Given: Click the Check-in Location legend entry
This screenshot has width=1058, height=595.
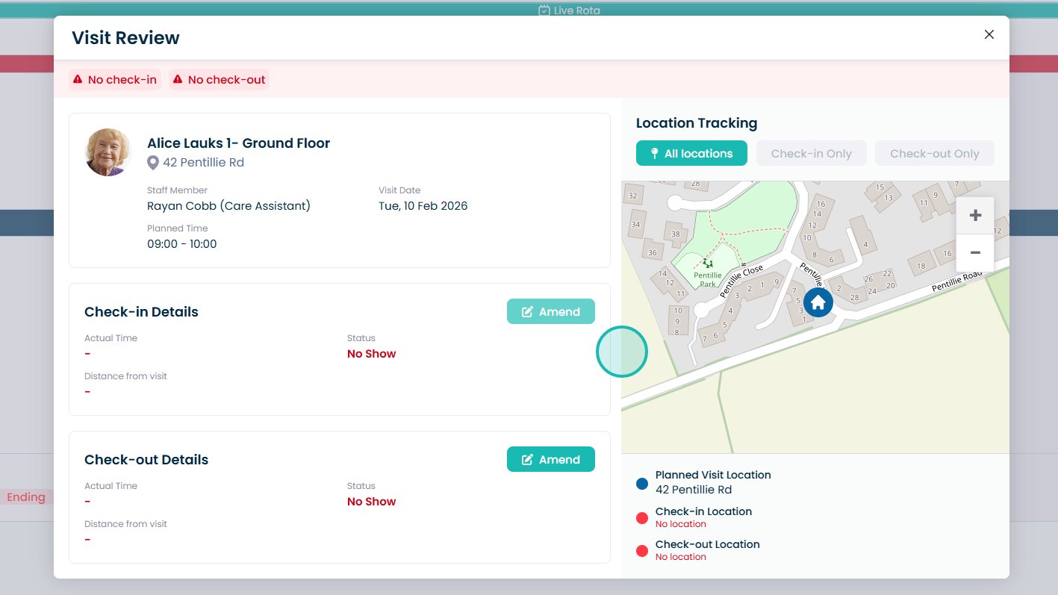Looking at the screenshot, I should tap(703, 517).
